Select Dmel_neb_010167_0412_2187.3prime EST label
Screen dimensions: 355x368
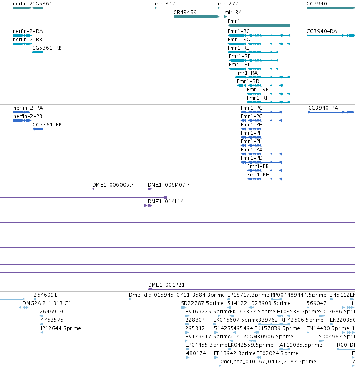pos(267,361)
